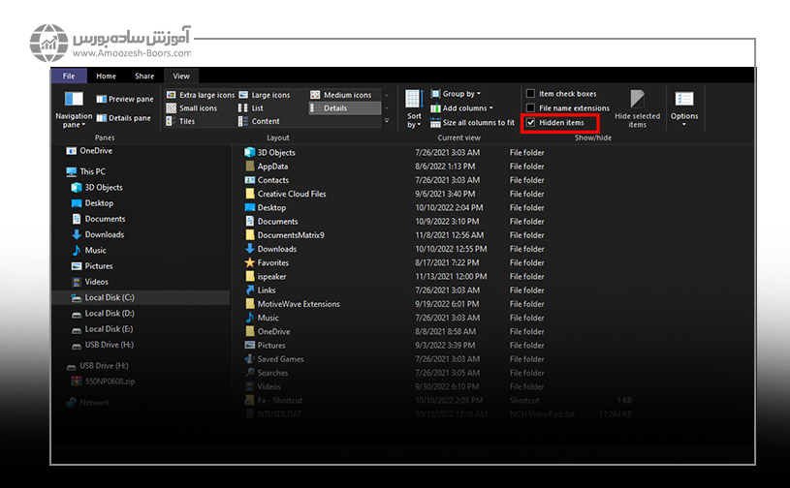
Task: Open the File menu tab
Action: [68, 76]
